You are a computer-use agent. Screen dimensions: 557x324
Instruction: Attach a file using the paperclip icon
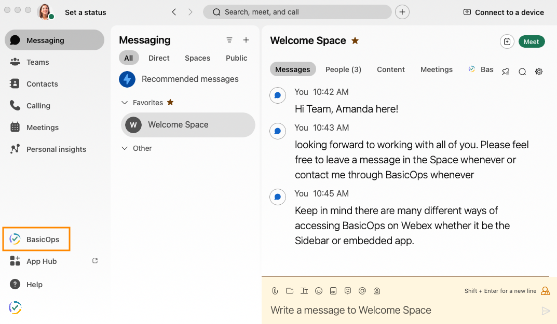[275, 291]
